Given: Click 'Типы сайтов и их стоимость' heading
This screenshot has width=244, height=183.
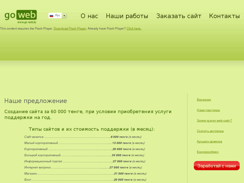Looking at the screenshot, I should [x=92, y=129].
